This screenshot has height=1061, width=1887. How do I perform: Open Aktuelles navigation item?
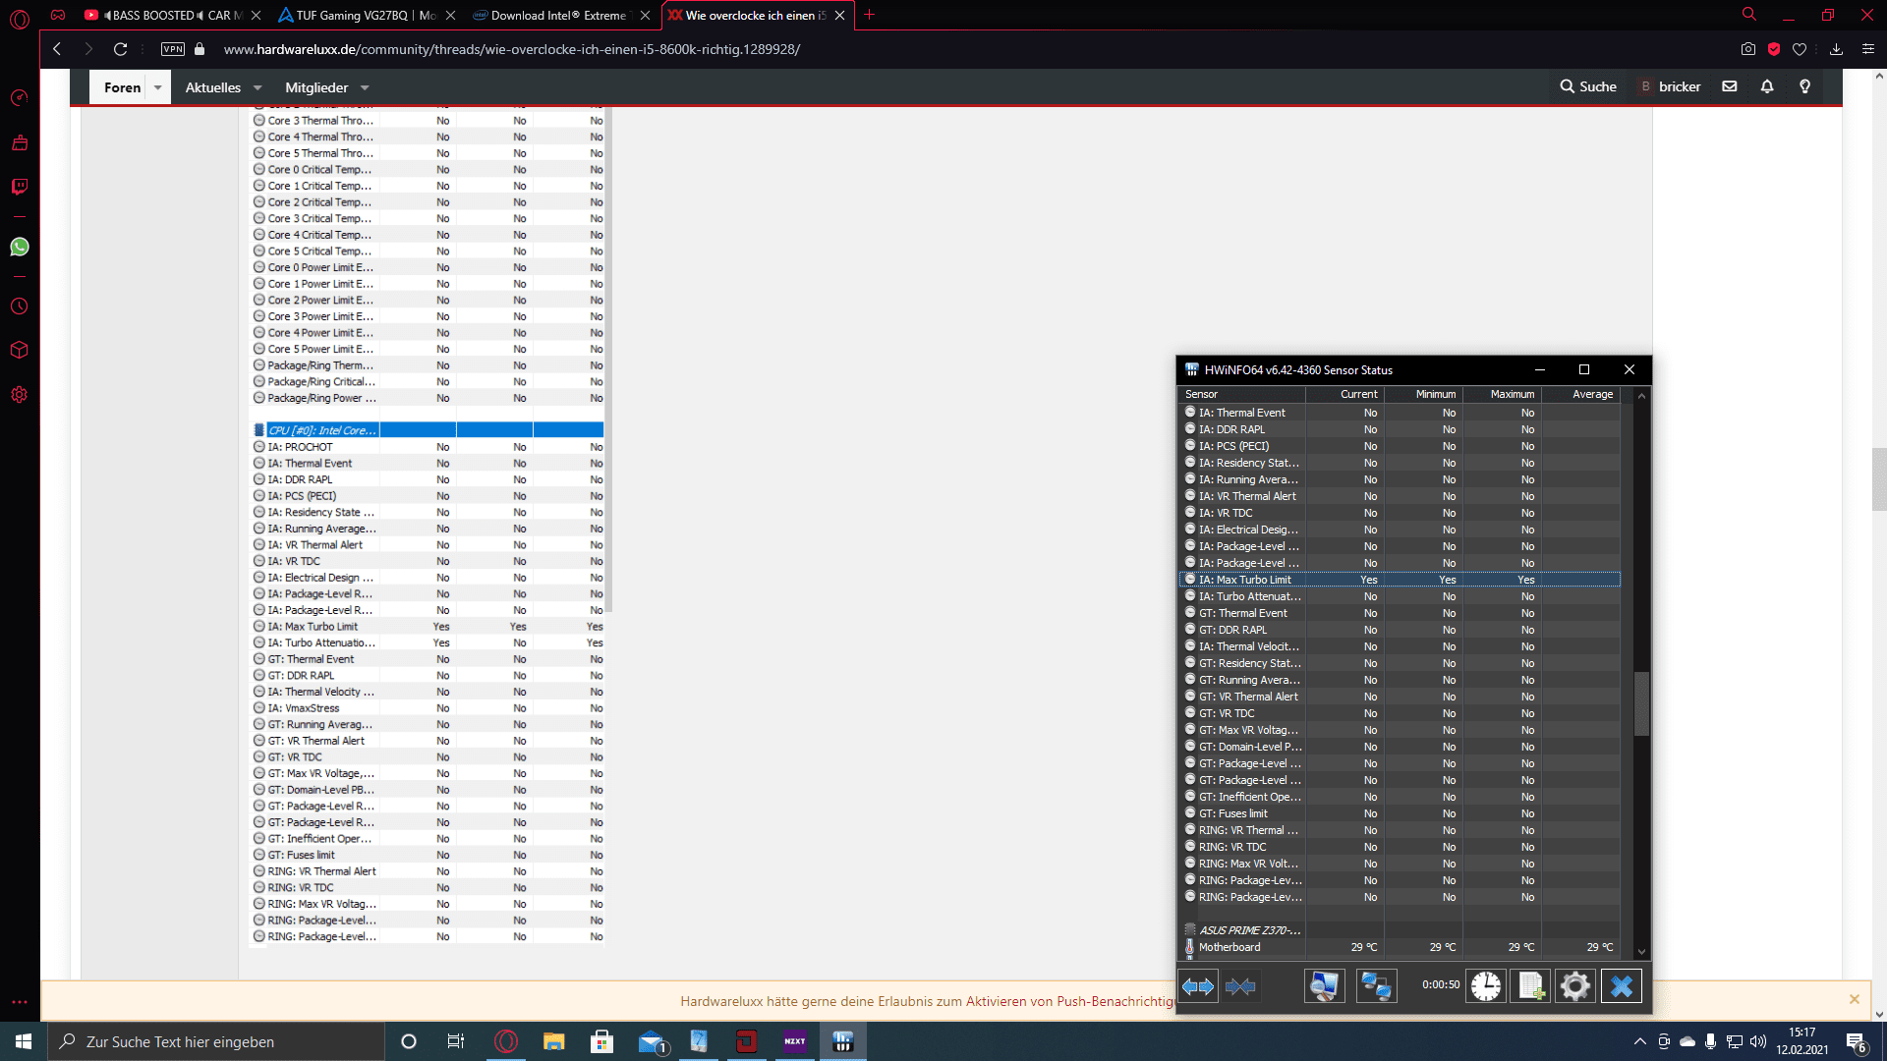(x=213, y=87)
